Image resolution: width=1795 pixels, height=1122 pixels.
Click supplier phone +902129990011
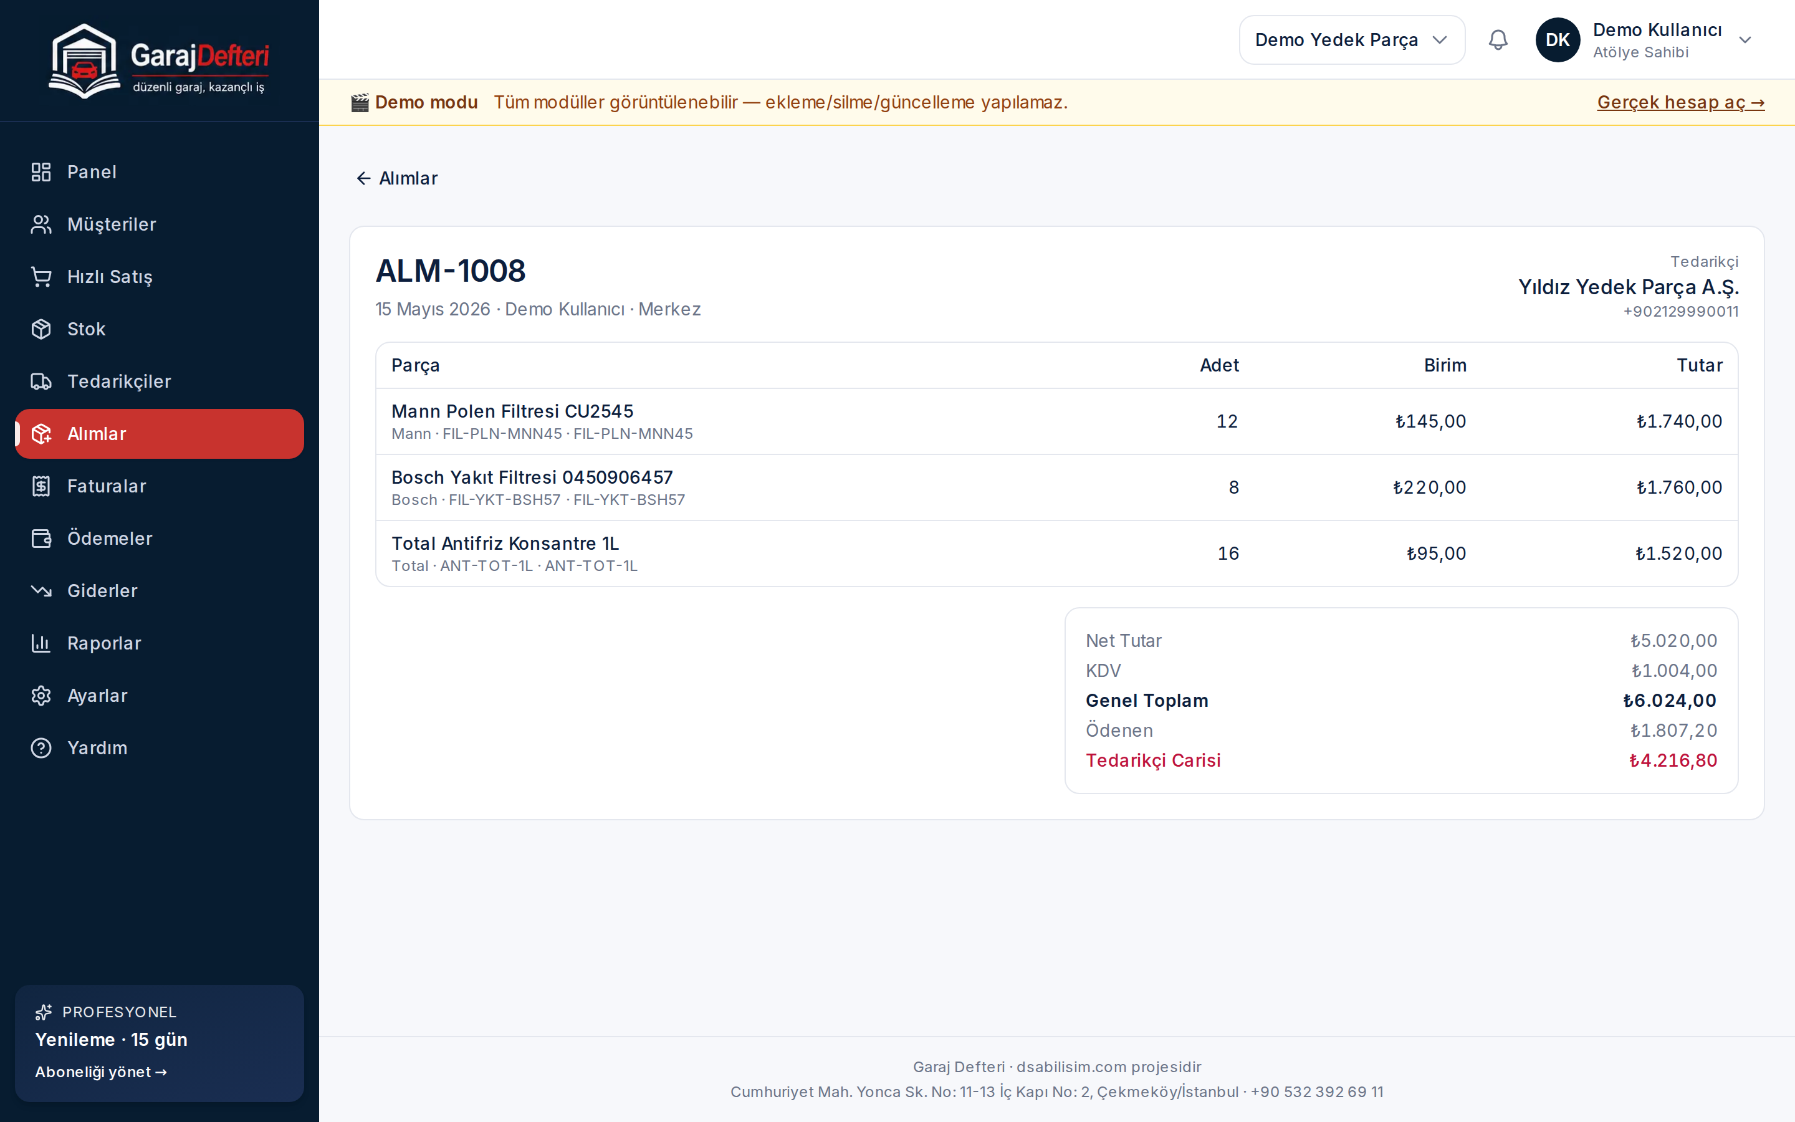click(x=1680, y=312)
